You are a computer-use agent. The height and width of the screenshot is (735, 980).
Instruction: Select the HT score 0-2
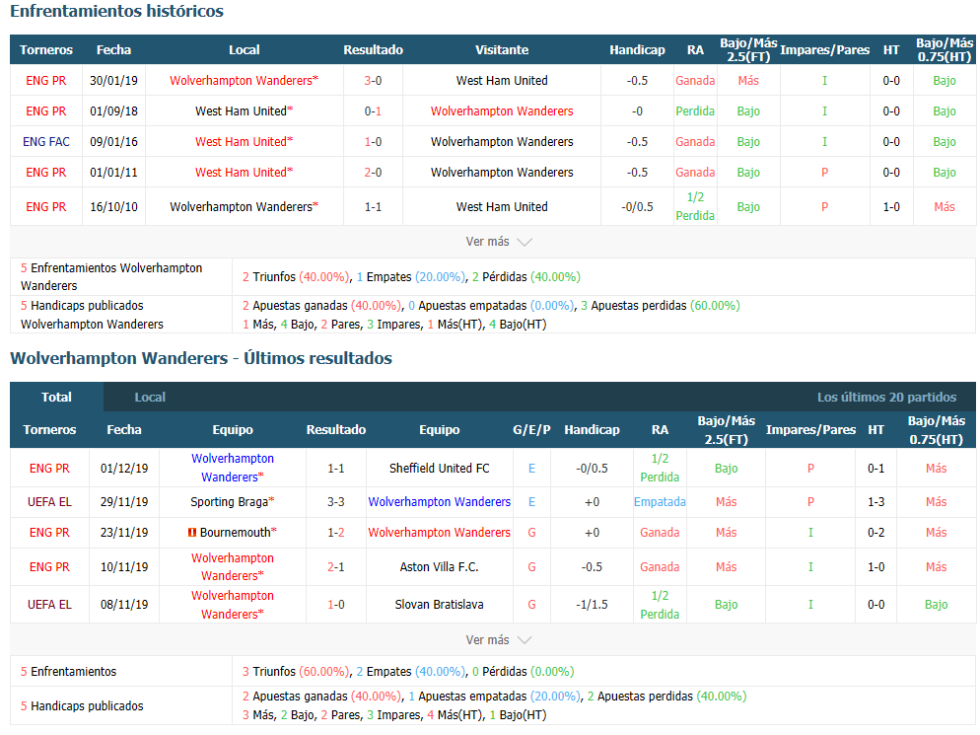coord(875,533)
